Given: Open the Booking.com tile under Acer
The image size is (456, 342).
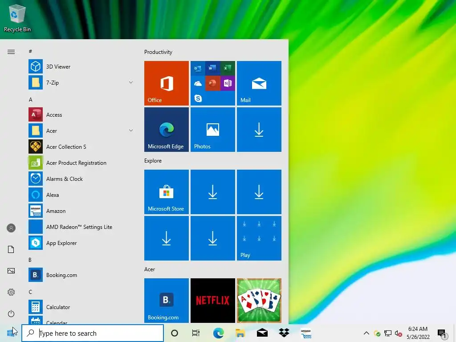Looking at the screenshot, I should (167, 301).
